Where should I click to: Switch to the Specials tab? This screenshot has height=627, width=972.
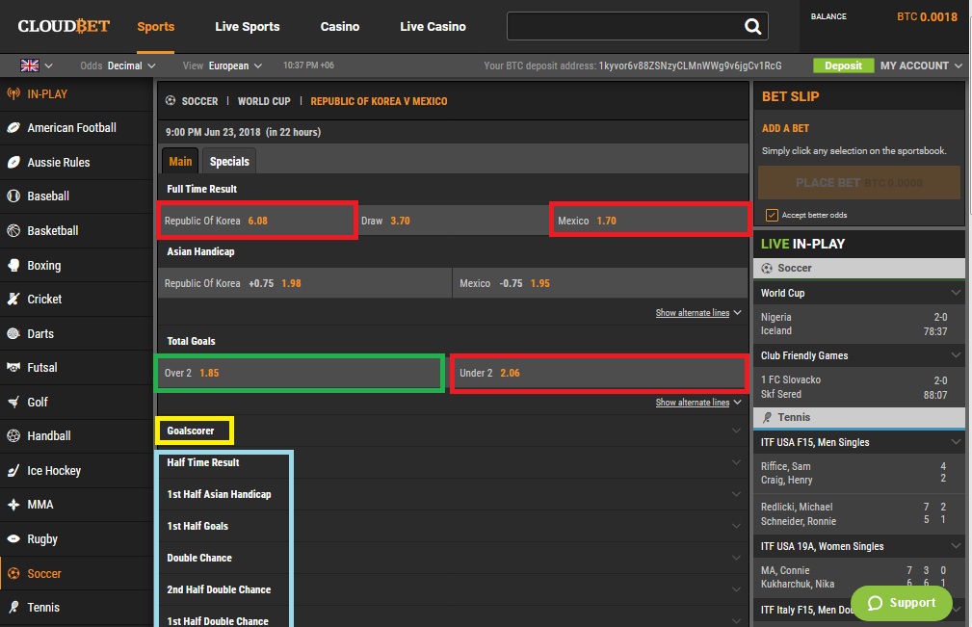coord(229,161)
